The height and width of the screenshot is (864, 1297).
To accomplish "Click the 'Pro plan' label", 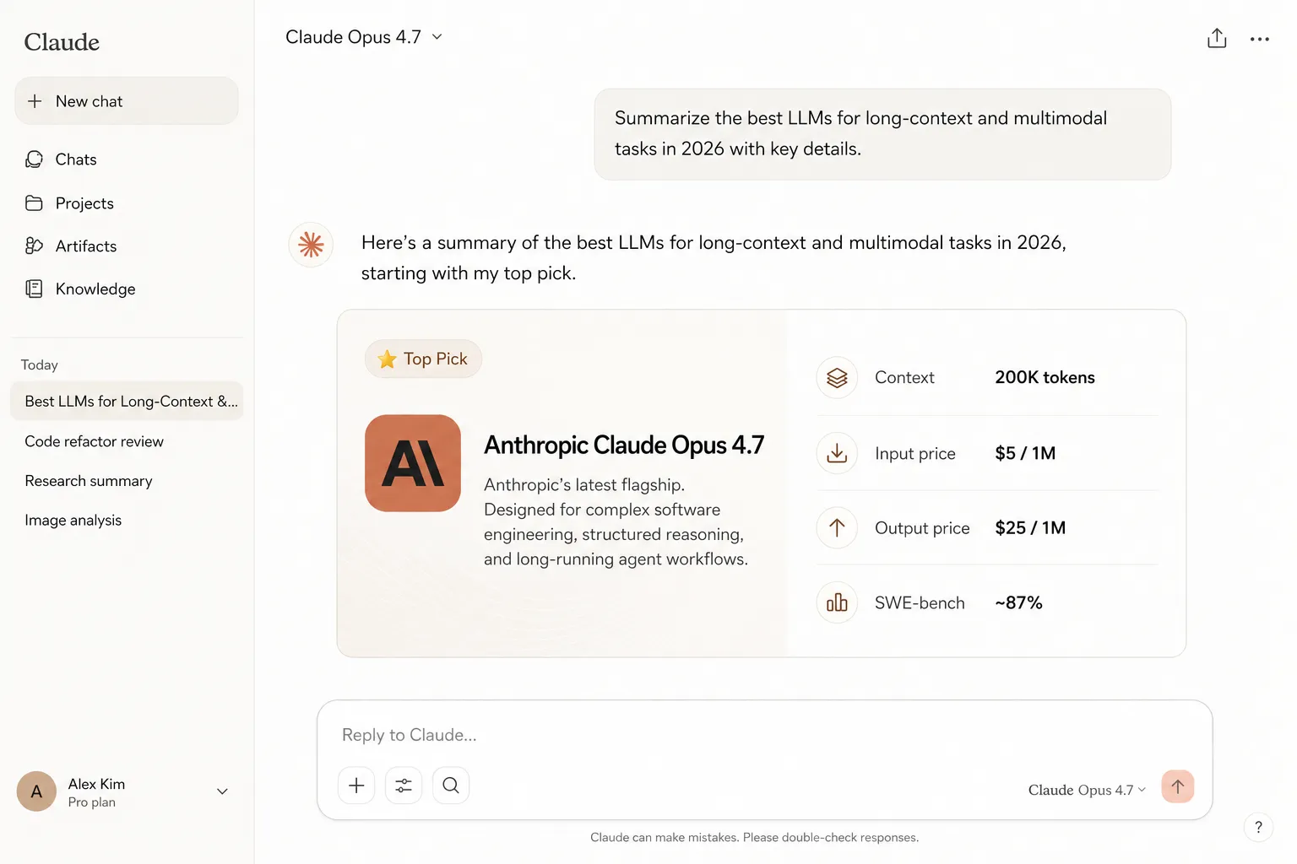I will pyautogui.click(x=92, y=802).
